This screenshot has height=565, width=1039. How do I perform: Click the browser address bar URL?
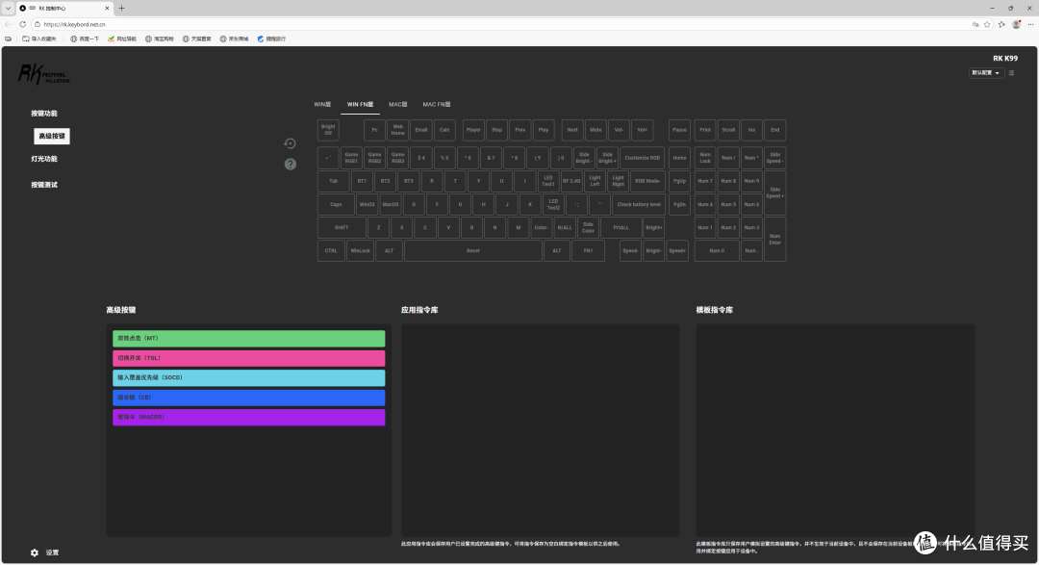coord(74,24)
